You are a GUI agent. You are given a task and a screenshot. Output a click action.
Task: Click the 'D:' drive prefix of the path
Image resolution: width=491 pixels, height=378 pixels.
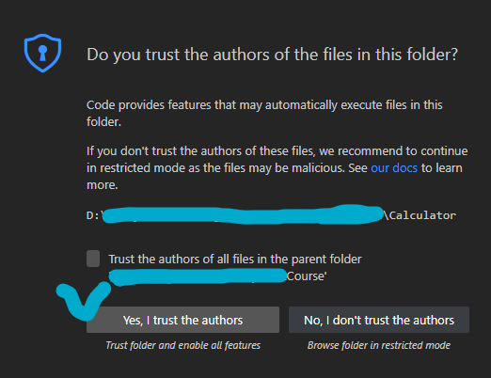(93, 215)
